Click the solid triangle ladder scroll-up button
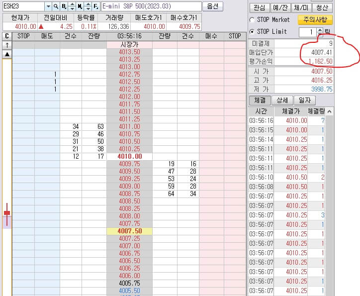 tap(7, 54)
